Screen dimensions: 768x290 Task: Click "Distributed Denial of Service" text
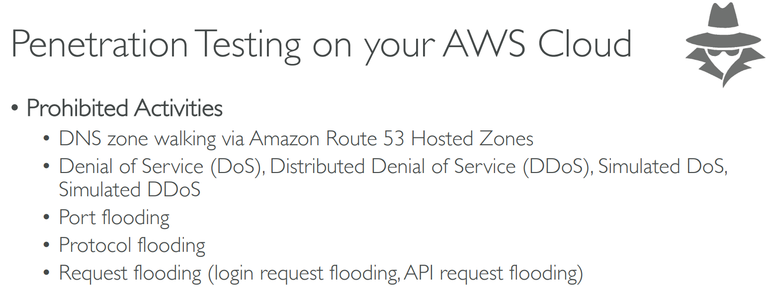point(393,167)
